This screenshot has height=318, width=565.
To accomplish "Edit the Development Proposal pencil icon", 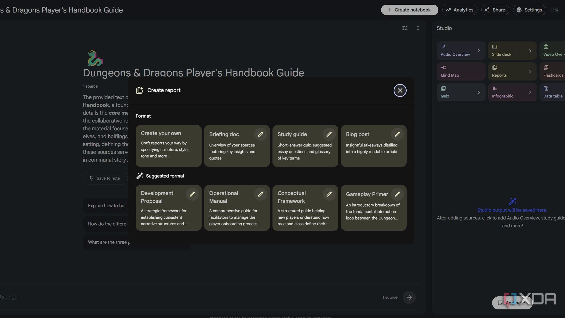I will pyautogui.click(x=192, y=194).
